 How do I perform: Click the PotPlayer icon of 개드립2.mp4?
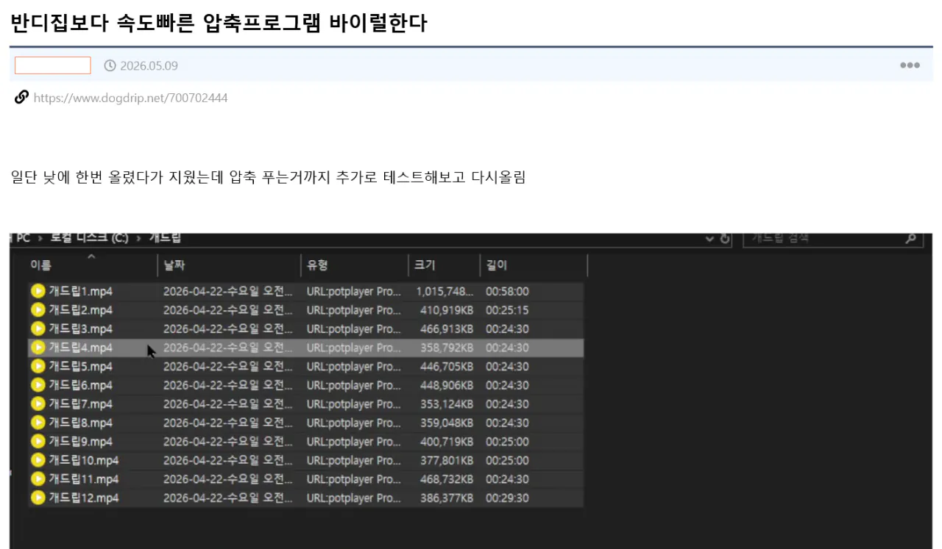point(38,310)
